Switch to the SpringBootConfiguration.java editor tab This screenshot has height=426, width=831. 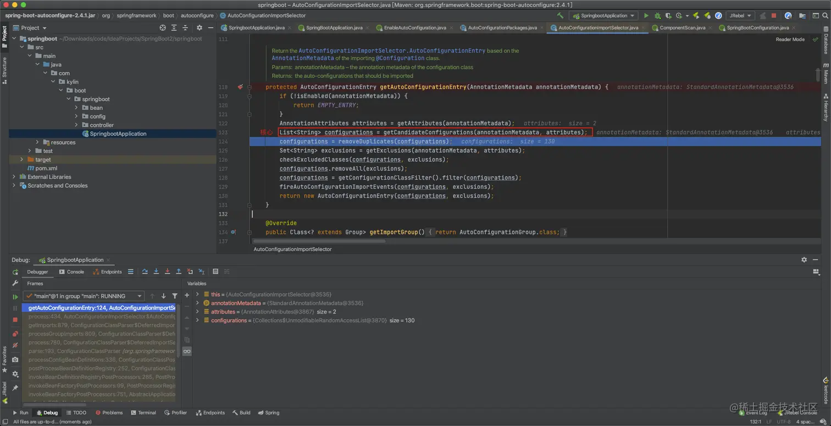coord(757,27)
